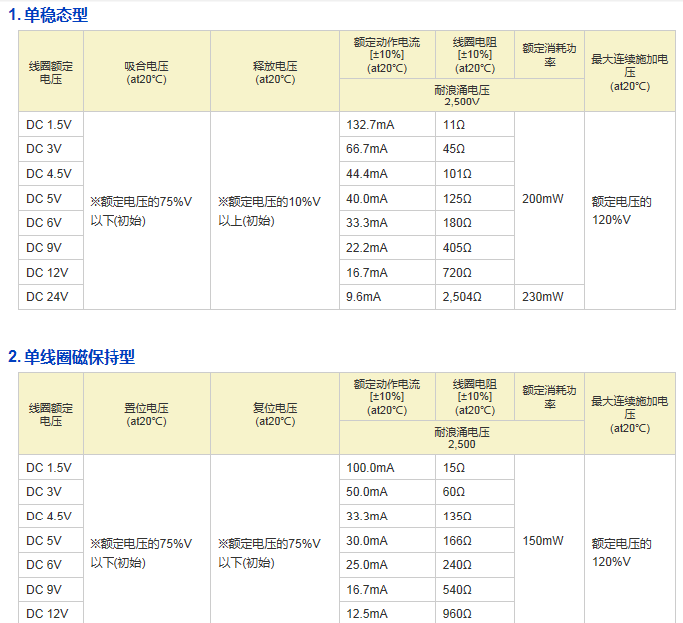Select the 吸合电压 column header

pos(146,72)
